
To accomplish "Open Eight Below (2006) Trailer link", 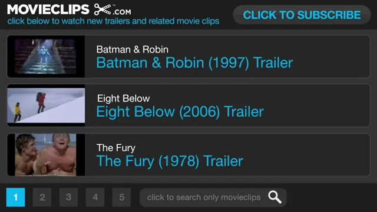I will point(180,112).
